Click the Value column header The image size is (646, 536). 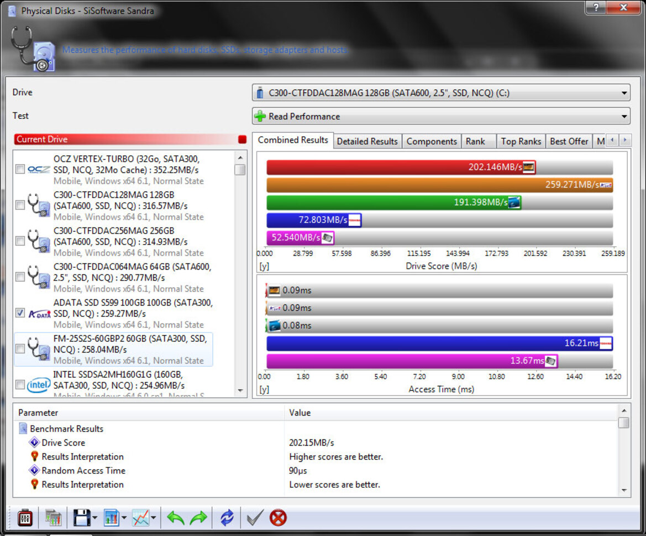pyautogui.click(x=451, y=413)
